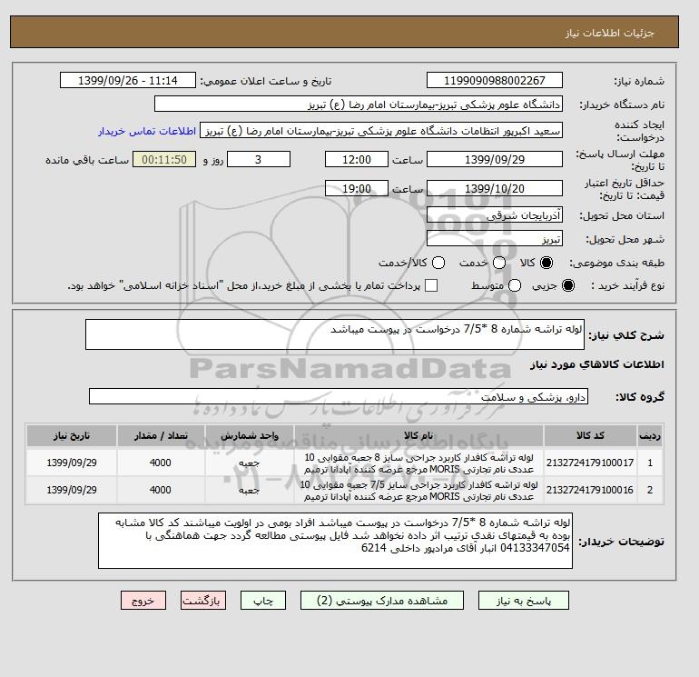Click the buyer notes text area
The width and height of the screenshot is (699, 677).
click(335, 541)
